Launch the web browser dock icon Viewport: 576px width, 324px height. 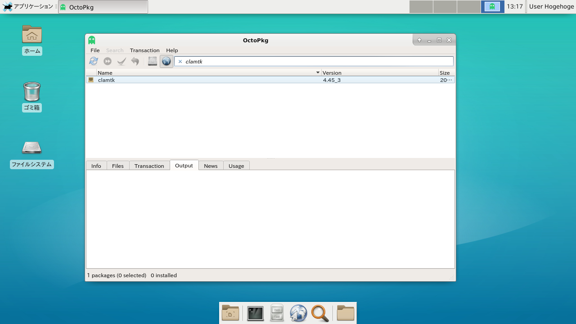(x=298, y=313)
